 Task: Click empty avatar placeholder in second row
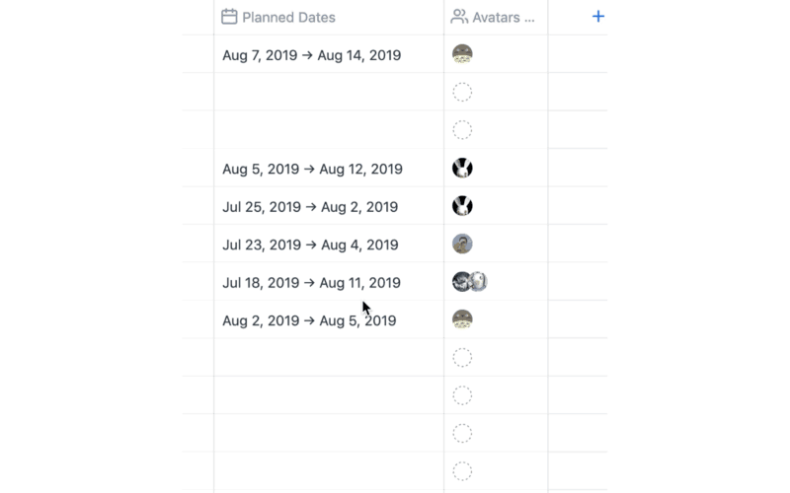click(462, 93)
